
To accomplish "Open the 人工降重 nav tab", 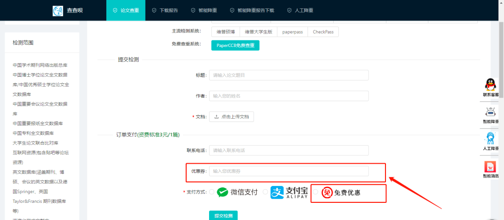I will tap(300, 10).
